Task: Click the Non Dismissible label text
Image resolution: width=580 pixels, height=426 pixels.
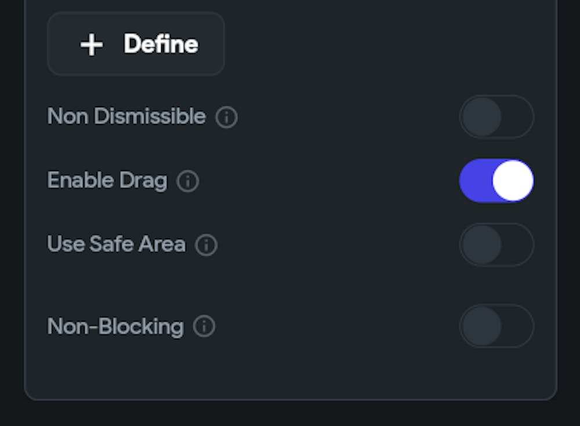Action: pos(126,116)
